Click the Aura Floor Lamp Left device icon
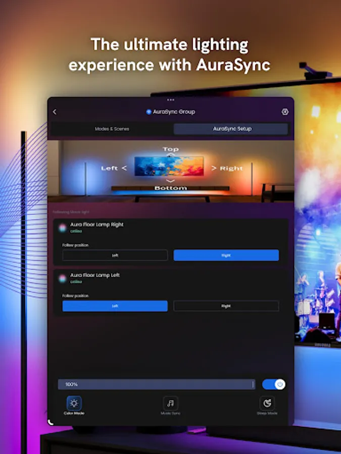 pyautogui.click(x=62, y=278)
